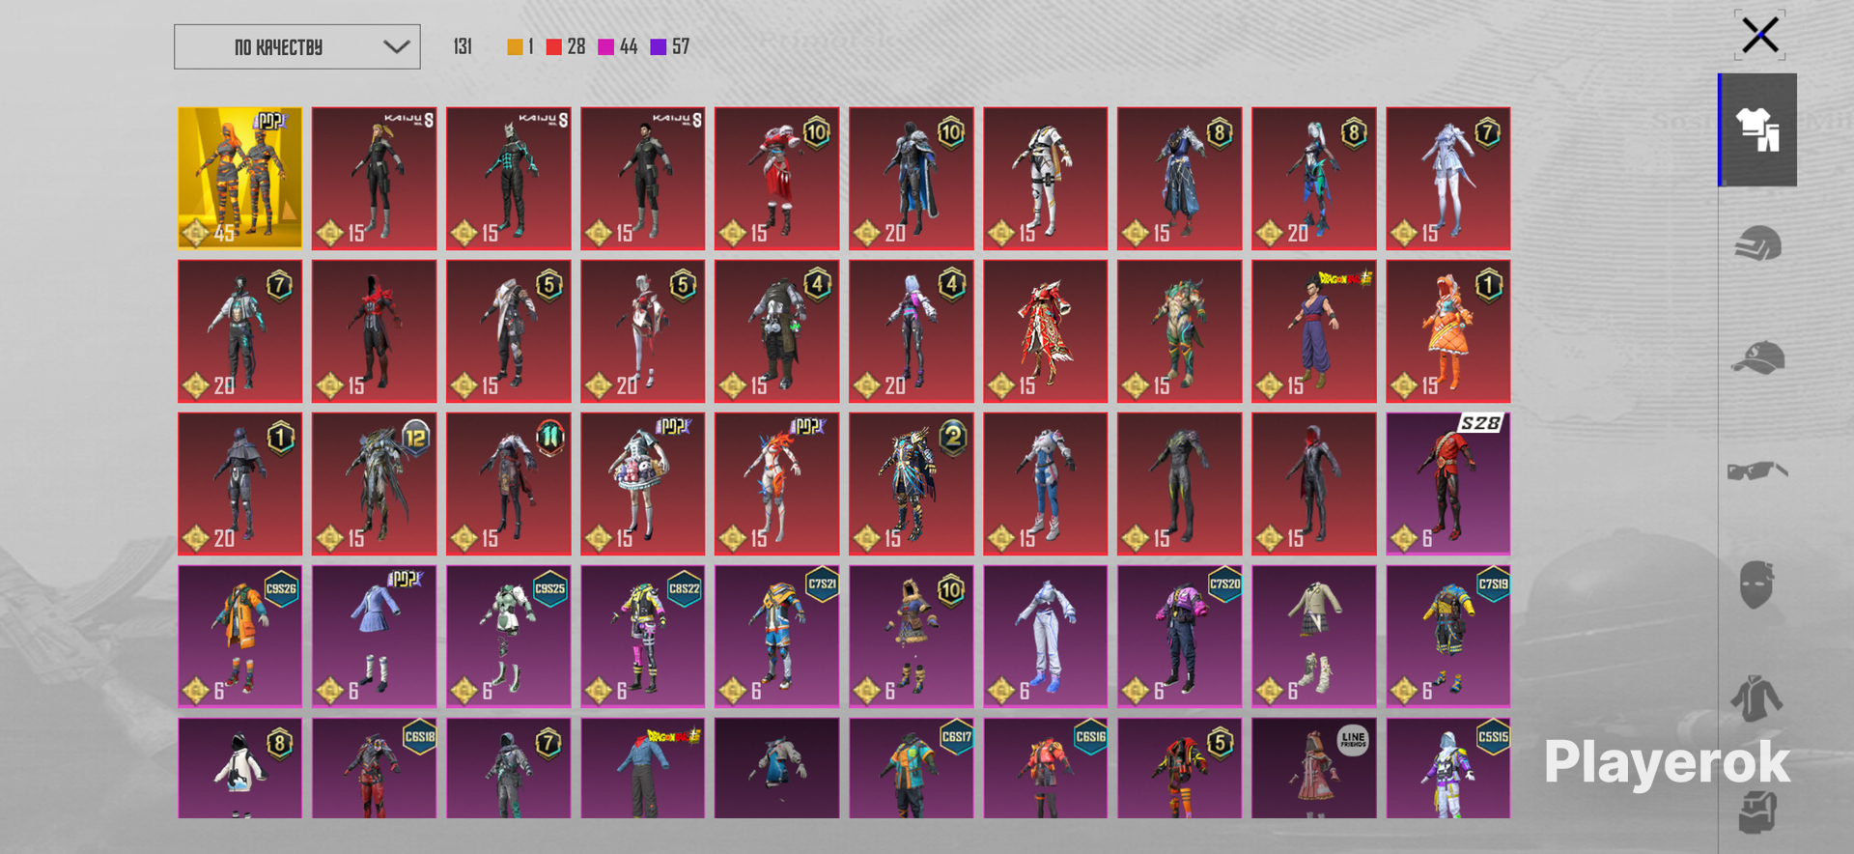Open the level 12 winged outfit

pos(375,484)
